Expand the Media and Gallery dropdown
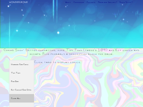This screenshot has width=143, height=107. tap(107, 2)
